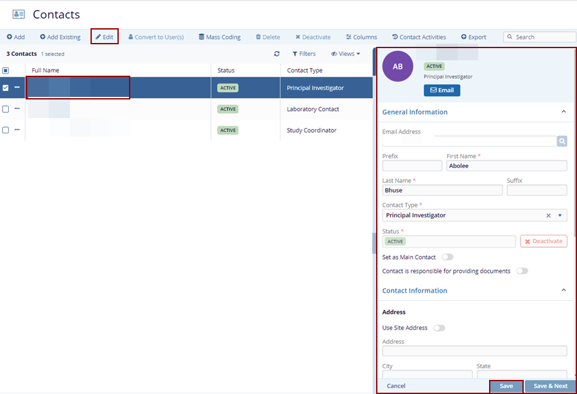This screenshot has width=577, height=394.
Task: Open the Views dropdown
Action: coord(346,55)
